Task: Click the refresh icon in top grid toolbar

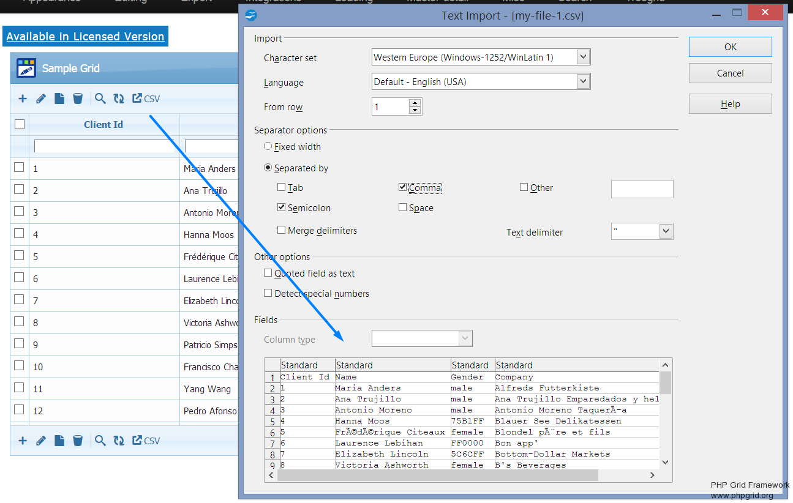Action: (x=119, y=99)
